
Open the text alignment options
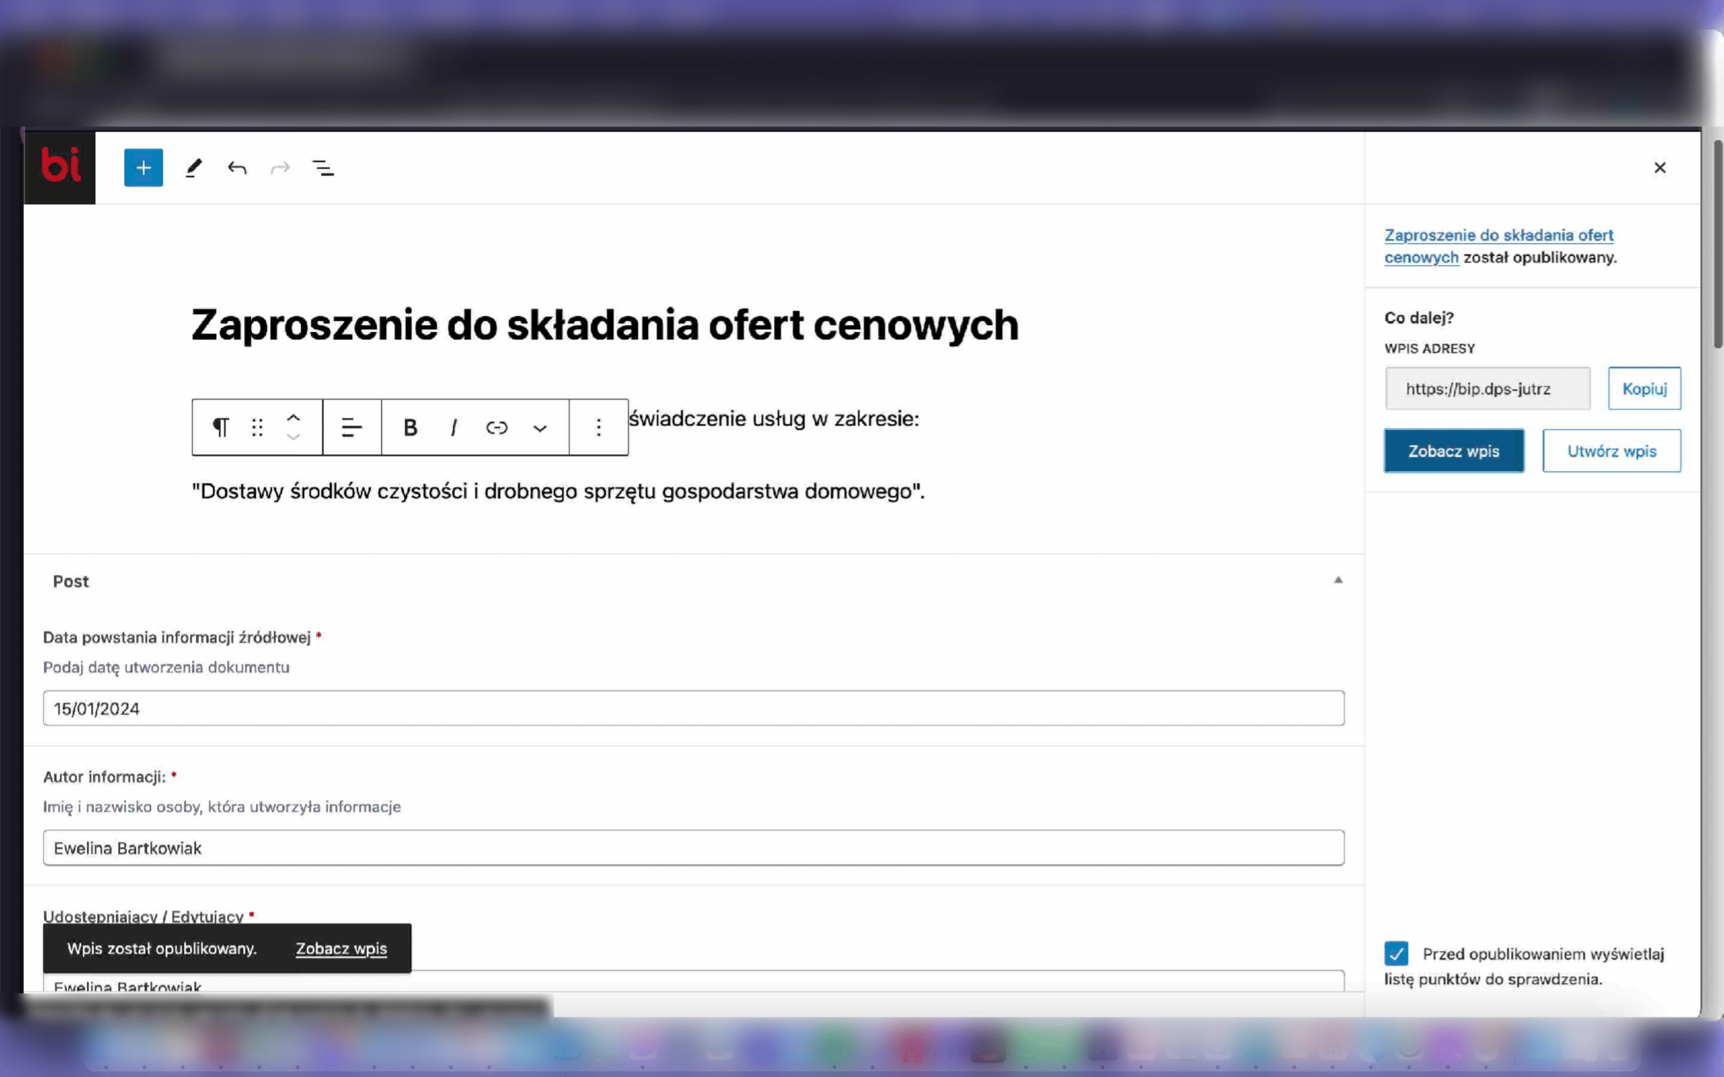[352, 427]
